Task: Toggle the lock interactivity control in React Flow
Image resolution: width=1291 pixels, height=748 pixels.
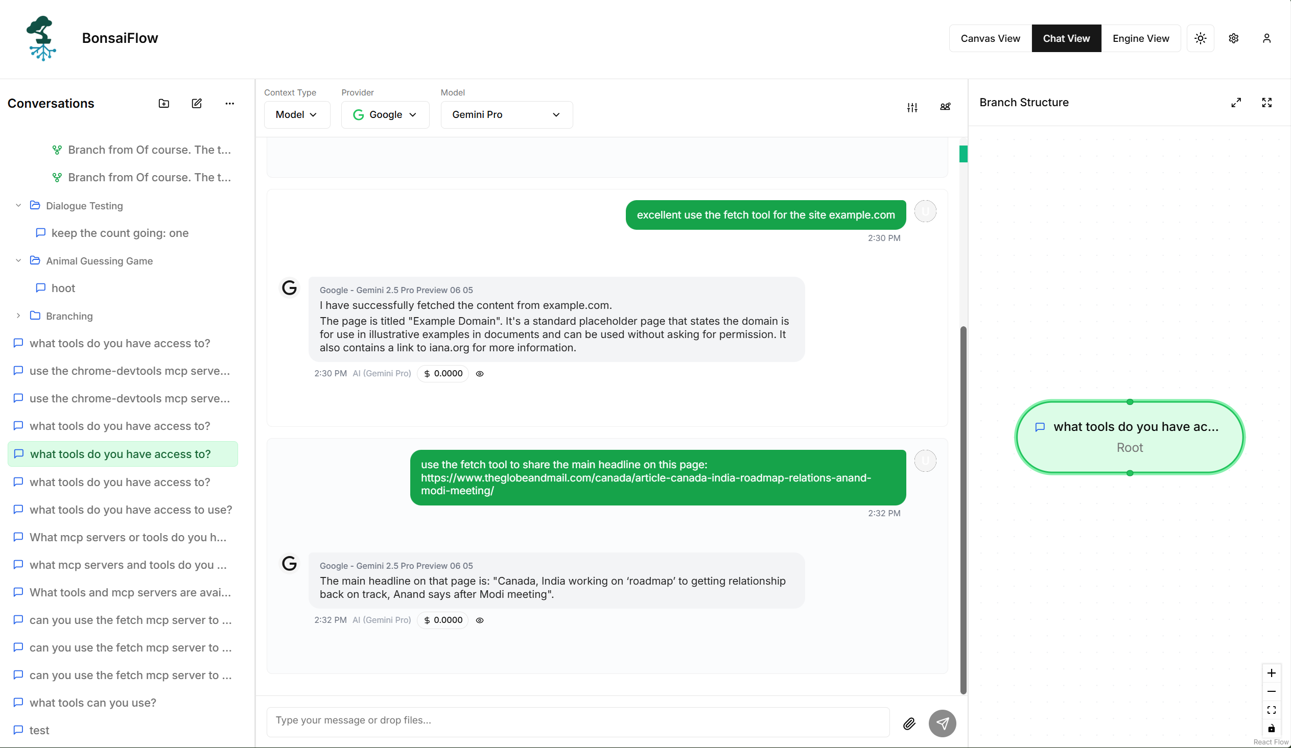Action: pyautogui.click(x=1271, y=728)
